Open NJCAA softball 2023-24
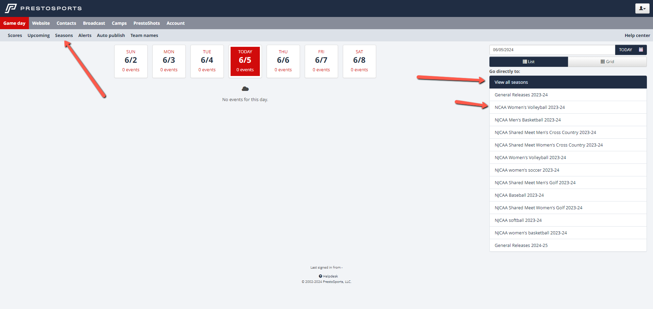The width and height of the screenshot is (653, 309). click(568, 220)
